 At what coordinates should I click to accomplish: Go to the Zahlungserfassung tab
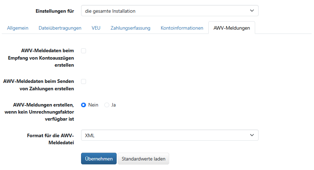tap(130, 28)
